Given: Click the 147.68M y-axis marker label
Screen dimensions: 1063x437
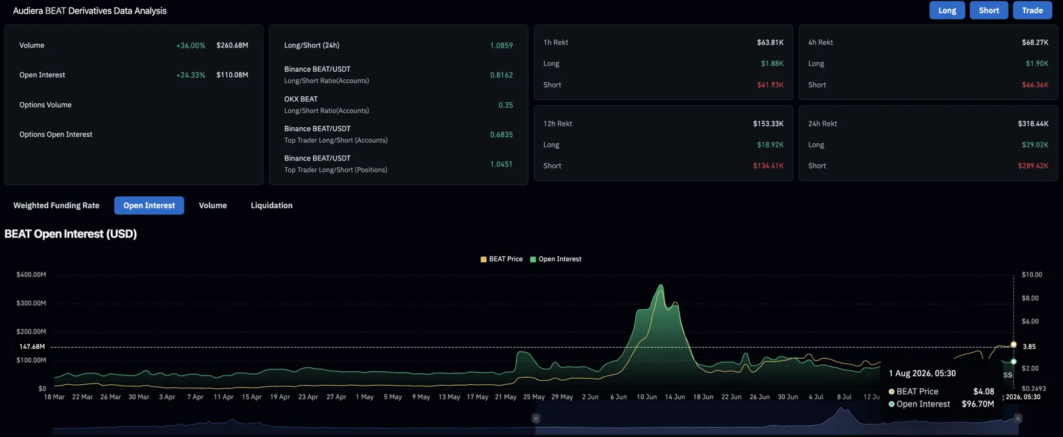Looking at the screenshot, I should tap(33, 346).
